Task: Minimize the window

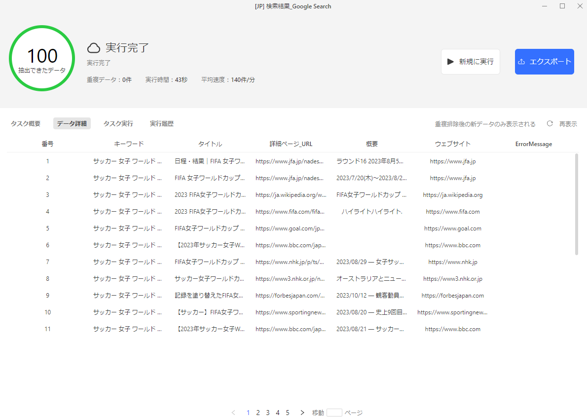Action: click(x=545, y=6)
